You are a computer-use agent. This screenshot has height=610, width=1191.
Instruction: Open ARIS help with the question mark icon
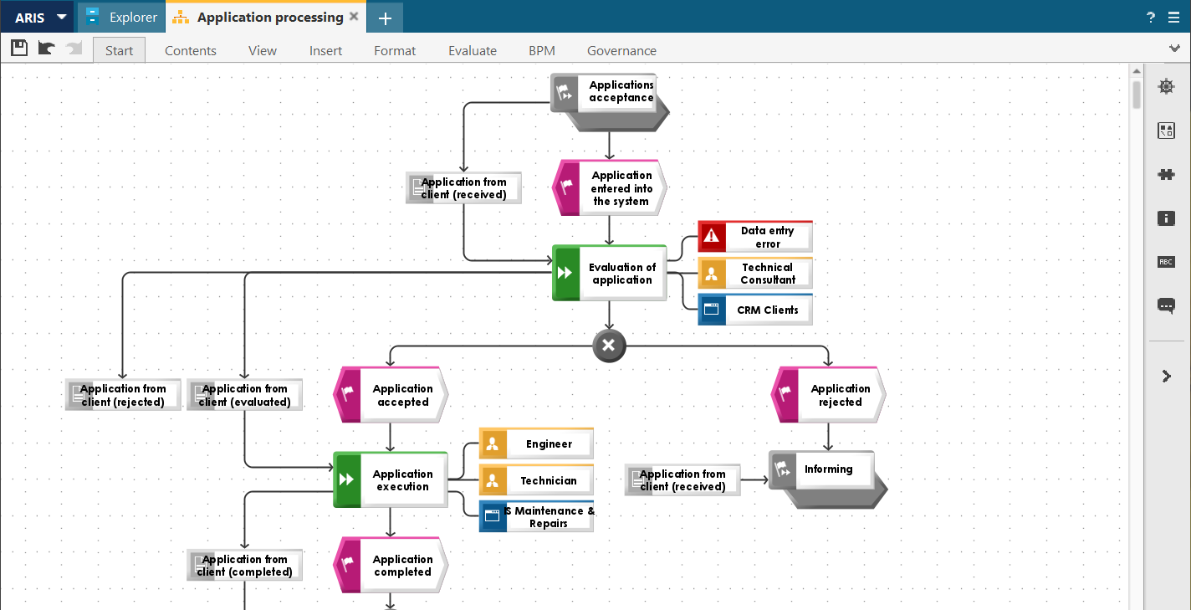pyautogui.click(x=1150, y=17)
